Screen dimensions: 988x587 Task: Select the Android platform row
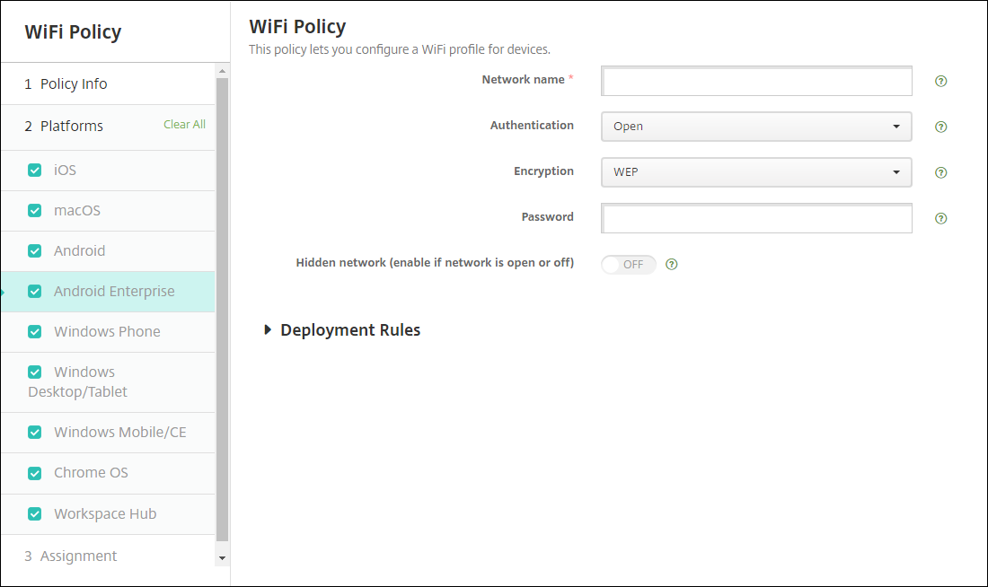[x=108, y=250]
